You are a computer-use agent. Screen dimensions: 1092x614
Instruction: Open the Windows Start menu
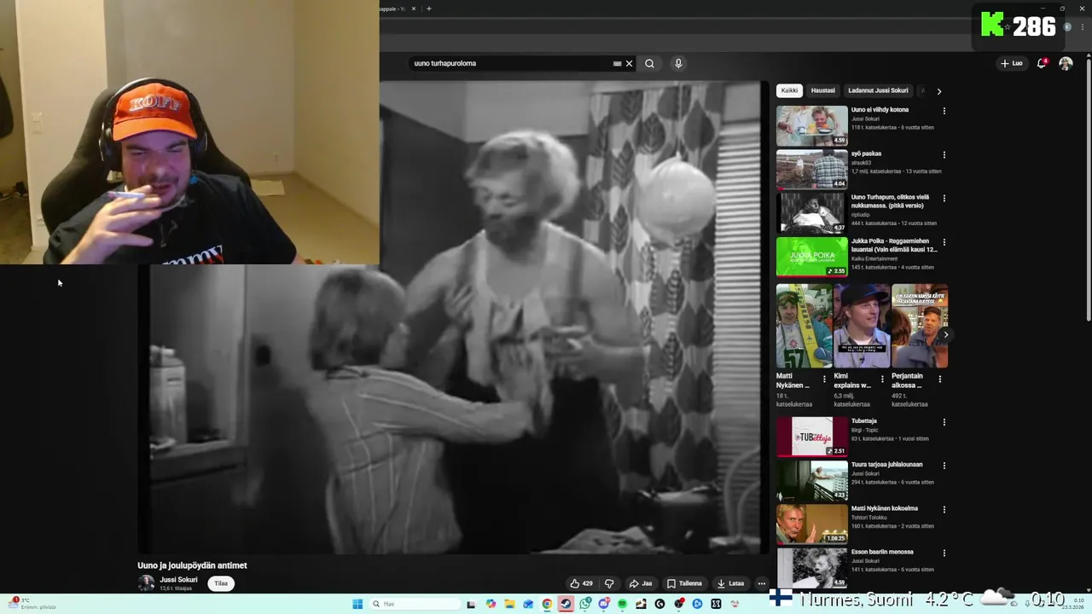(357, 604)
